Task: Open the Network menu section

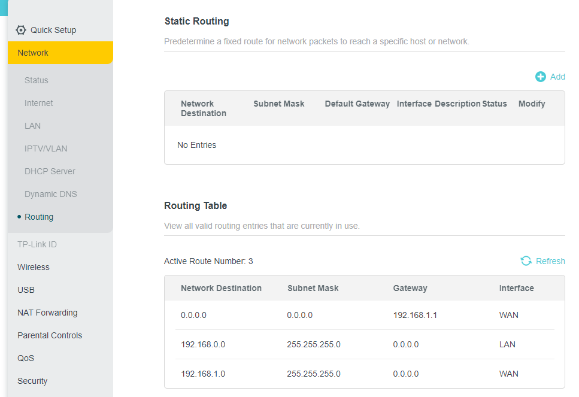Action: pyautogui.click(x=33, y=53)
